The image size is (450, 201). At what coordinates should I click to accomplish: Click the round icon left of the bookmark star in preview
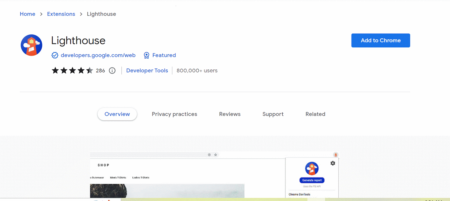click(x=209, y=155)
